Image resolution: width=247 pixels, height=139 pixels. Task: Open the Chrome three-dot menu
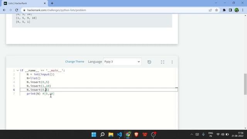[243, 10]
